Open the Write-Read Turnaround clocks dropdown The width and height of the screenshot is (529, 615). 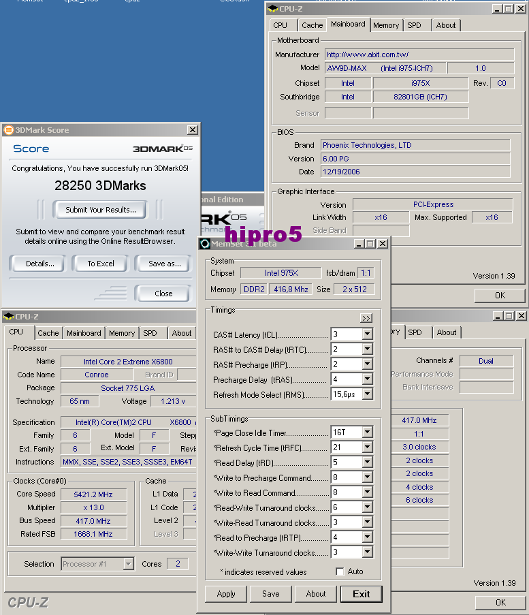[x=367, y=522]
